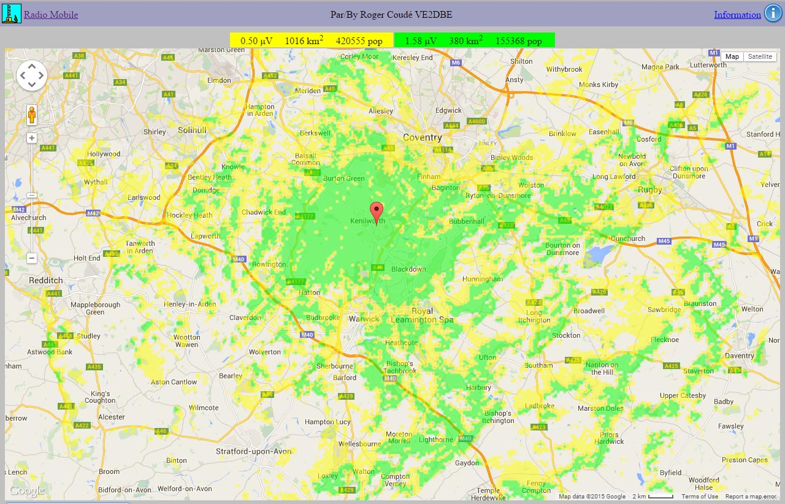The image size is (785, 504).
Task: Open the Radio Mobile link
Action: [x=51, y=15]
